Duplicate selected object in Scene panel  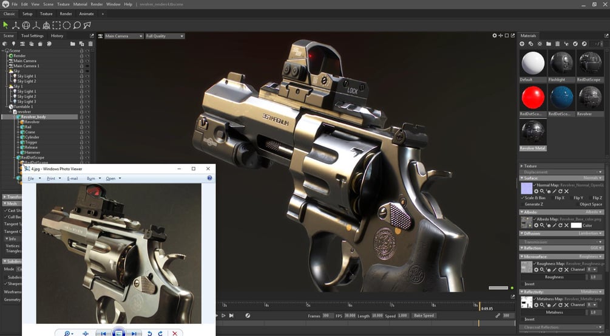pos(81,44)
